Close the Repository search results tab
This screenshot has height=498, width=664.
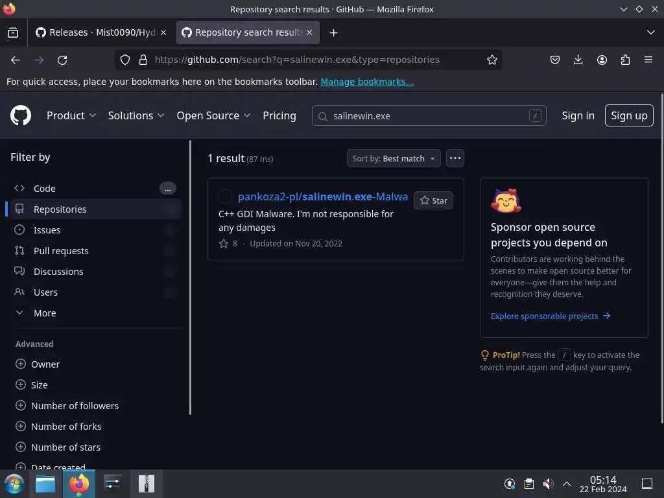[x=309, y=32]
